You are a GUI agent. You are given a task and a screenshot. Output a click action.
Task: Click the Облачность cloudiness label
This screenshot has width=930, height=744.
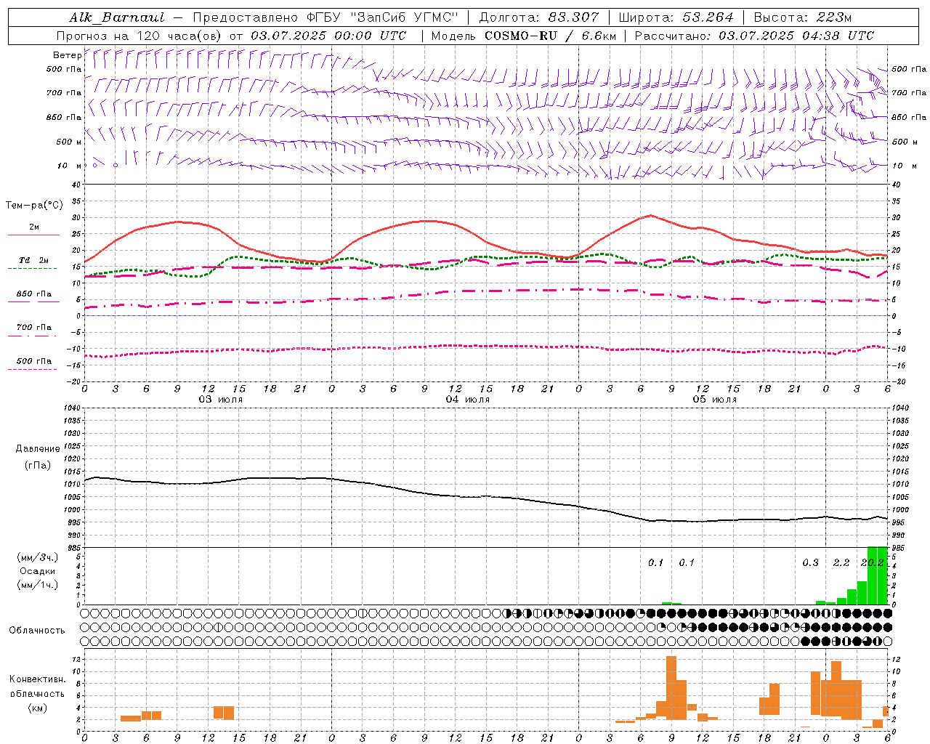click(x=37, y=631)
